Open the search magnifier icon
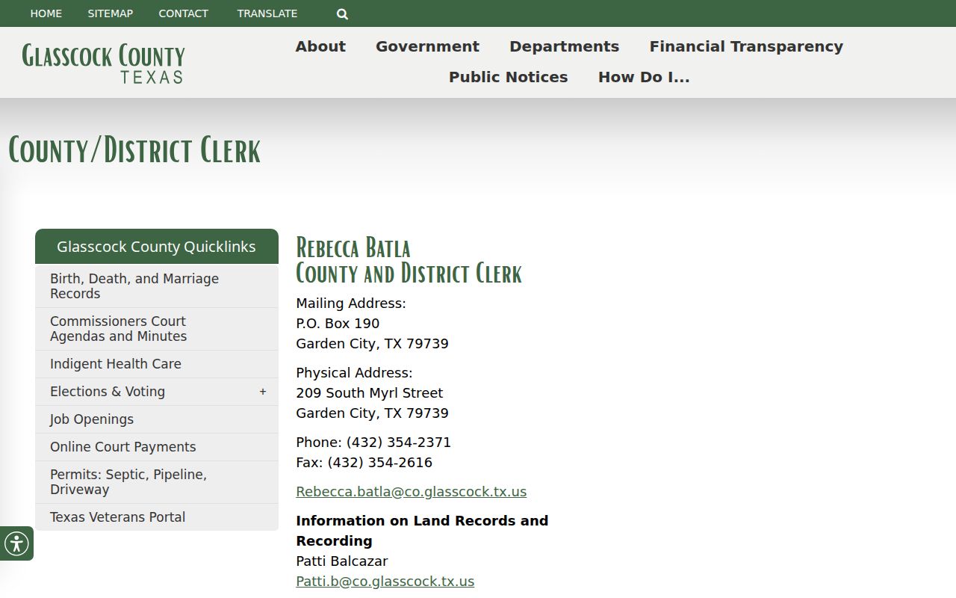The width and height of the screenshot is (956, 598). [x=342, y=13]
